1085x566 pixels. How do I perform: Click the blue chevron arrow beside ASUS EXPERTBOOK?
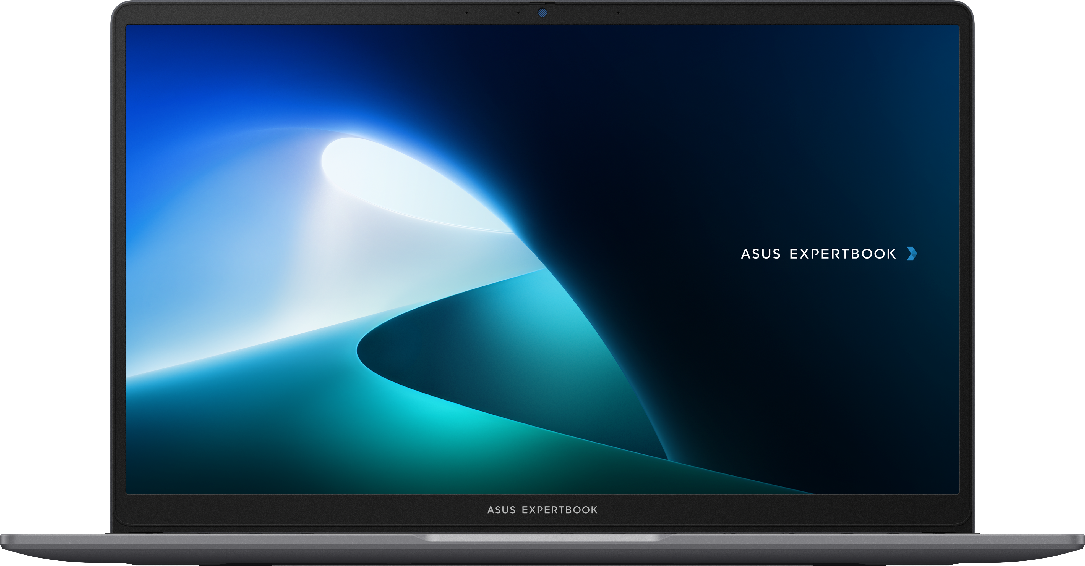point(911,254)
